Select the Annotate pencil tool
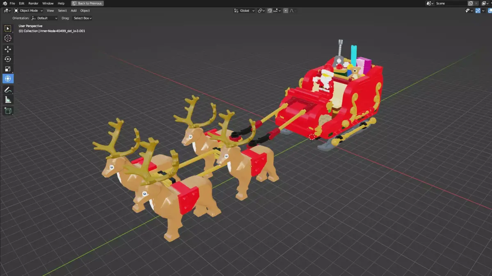The height and width of the screenshot is (276, 492). click(x=8, y=90)
